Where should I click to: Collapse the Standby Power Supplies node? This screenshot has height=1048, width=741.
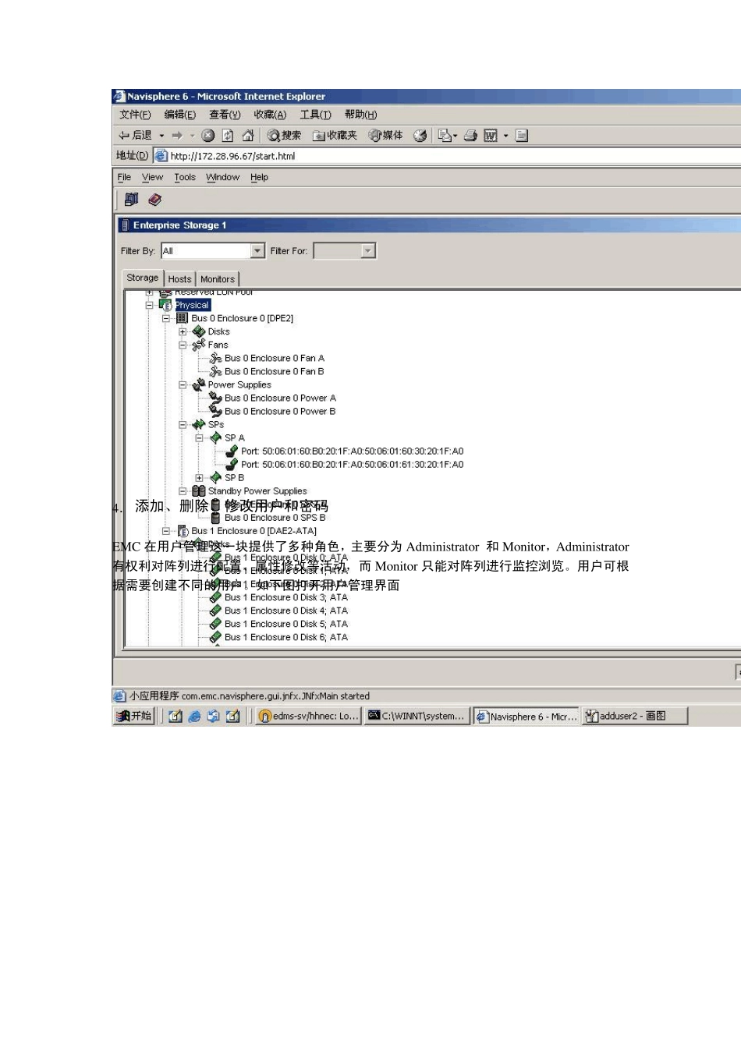click(x=183, y=491)
